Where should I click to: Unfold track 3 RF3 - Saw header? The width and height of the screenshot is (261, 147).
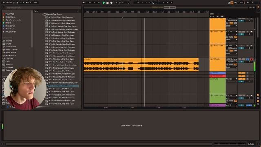click(x=212, y=32)
